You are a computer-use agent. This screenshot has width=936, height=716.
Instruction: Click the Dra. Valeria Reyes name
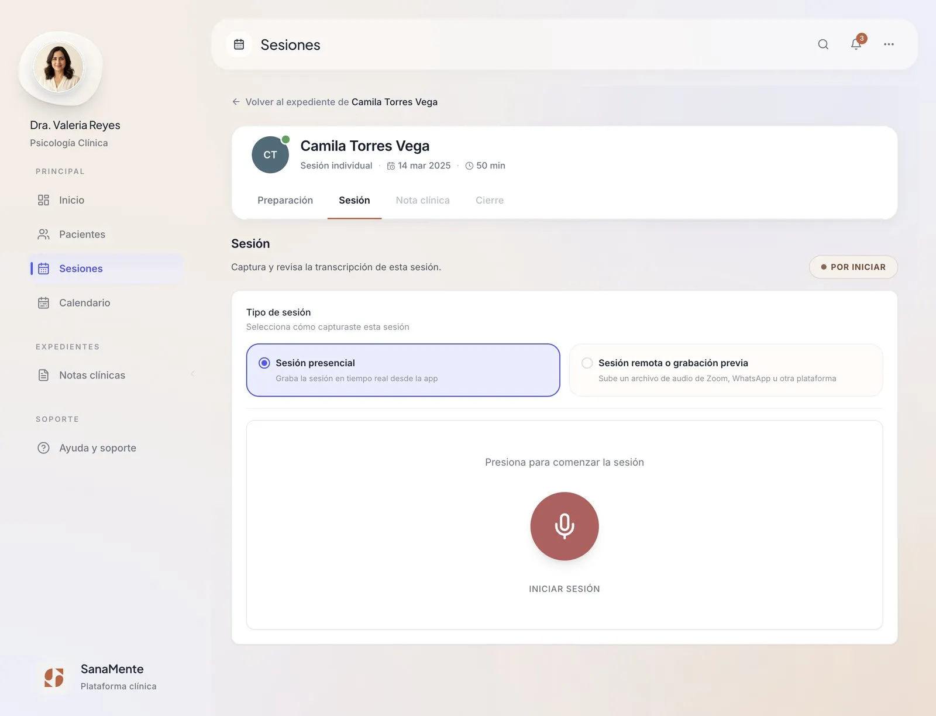(x=75, y=125)
